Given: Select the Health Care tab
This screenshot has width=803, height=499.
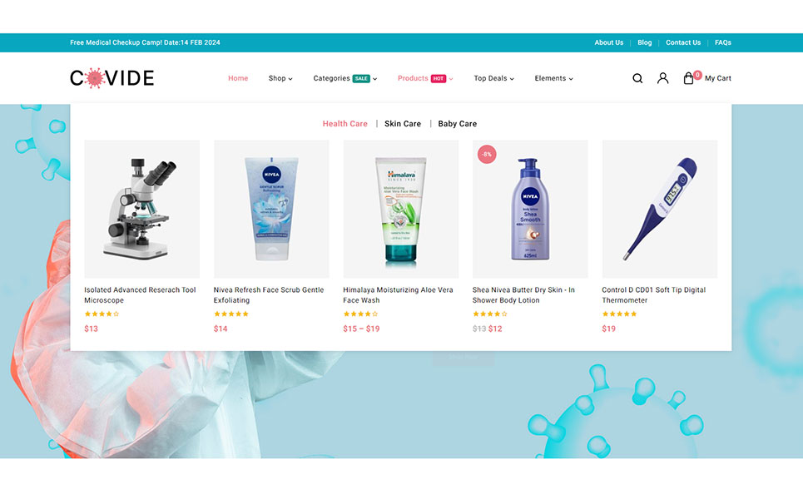Looking at the screenshot, I should [x=344, y=124].
